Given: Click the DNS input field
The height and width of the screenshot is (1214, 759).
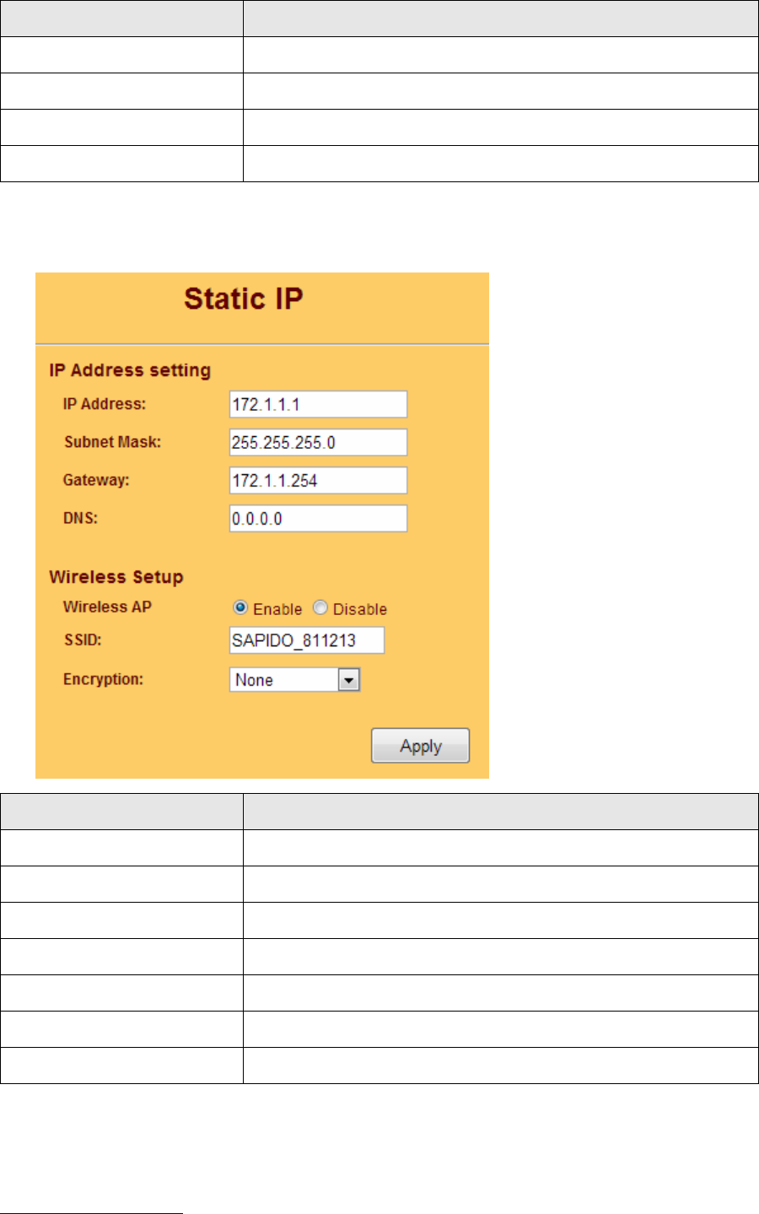Looking at the screenshot, I should (x=318, y=518).
